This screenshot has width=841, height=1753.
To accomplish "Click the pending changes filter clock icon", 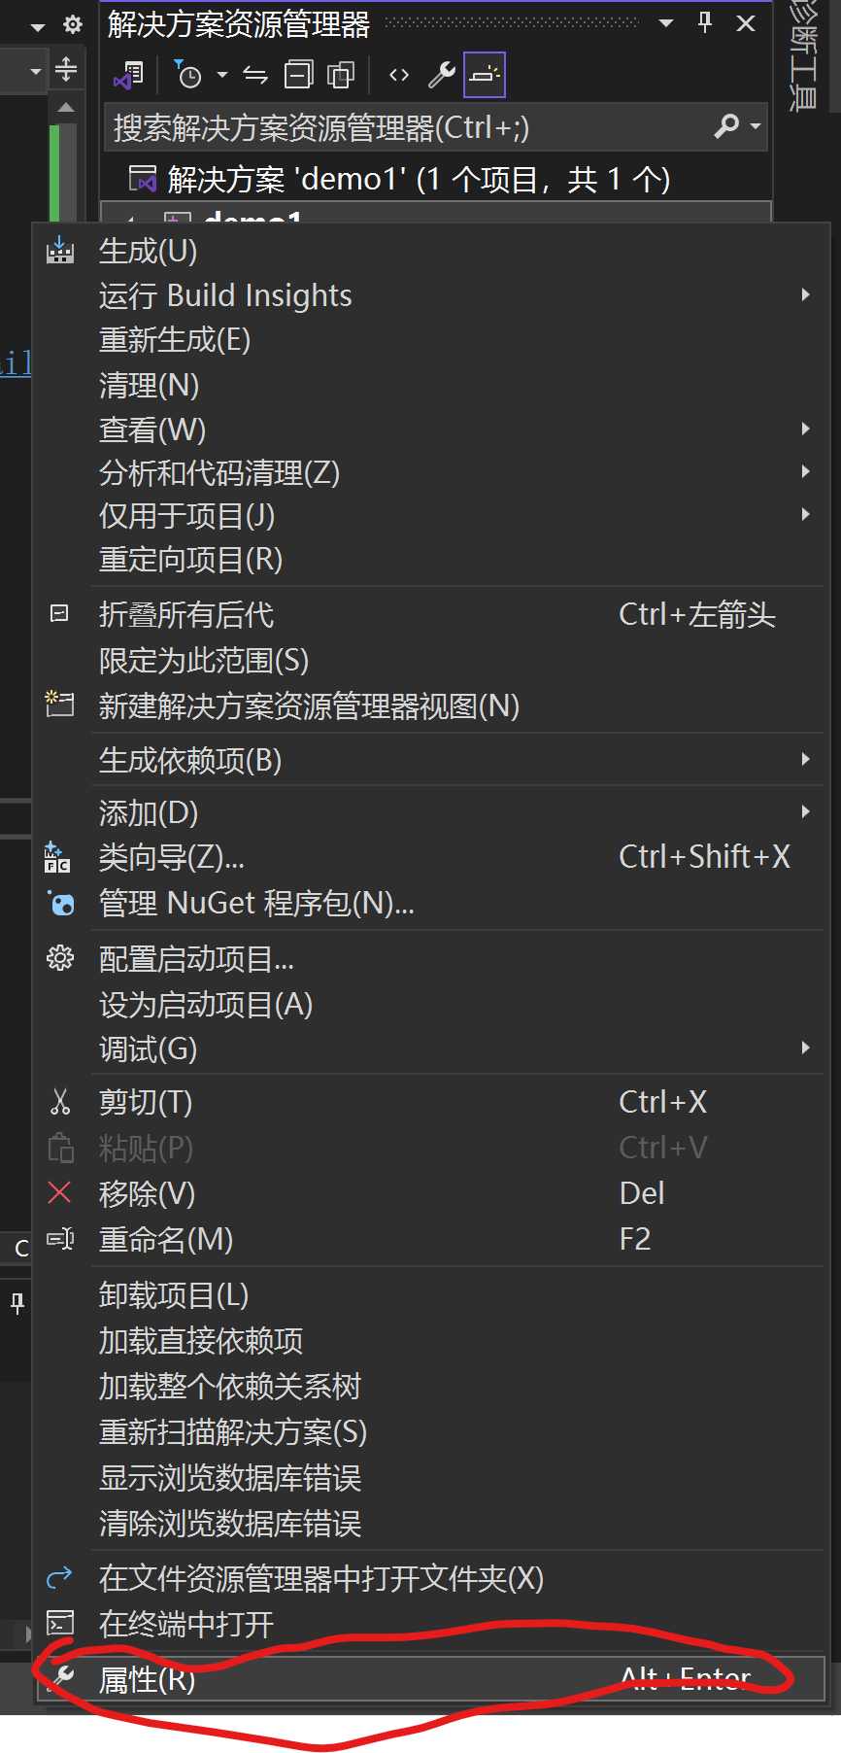I will pyautogui.click(x=188, y=75).
